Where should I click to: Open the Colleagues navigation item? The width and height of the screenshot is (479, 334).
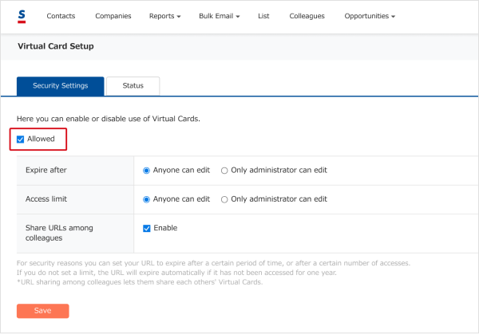click(x=307, y=16)
